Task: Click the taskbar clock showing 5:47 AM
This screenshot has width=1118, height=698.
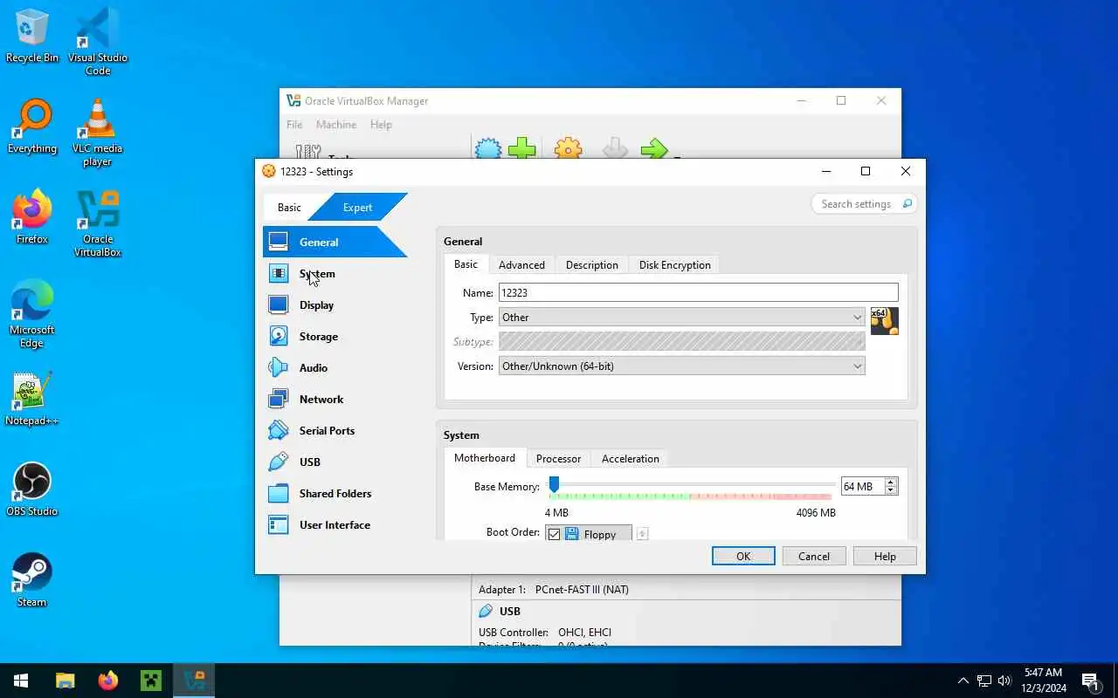Action: [x=1044, y=681]
